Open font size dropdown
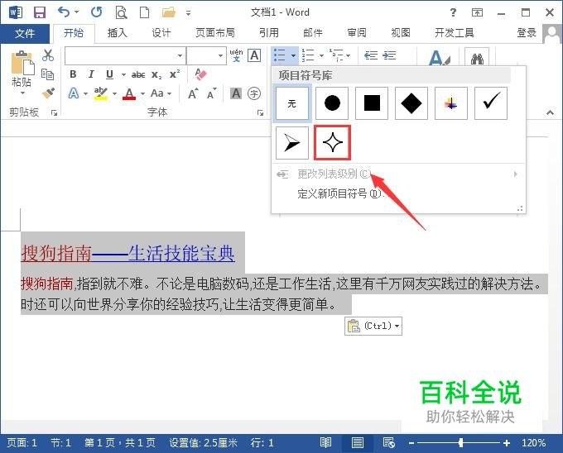 [220, 55]
